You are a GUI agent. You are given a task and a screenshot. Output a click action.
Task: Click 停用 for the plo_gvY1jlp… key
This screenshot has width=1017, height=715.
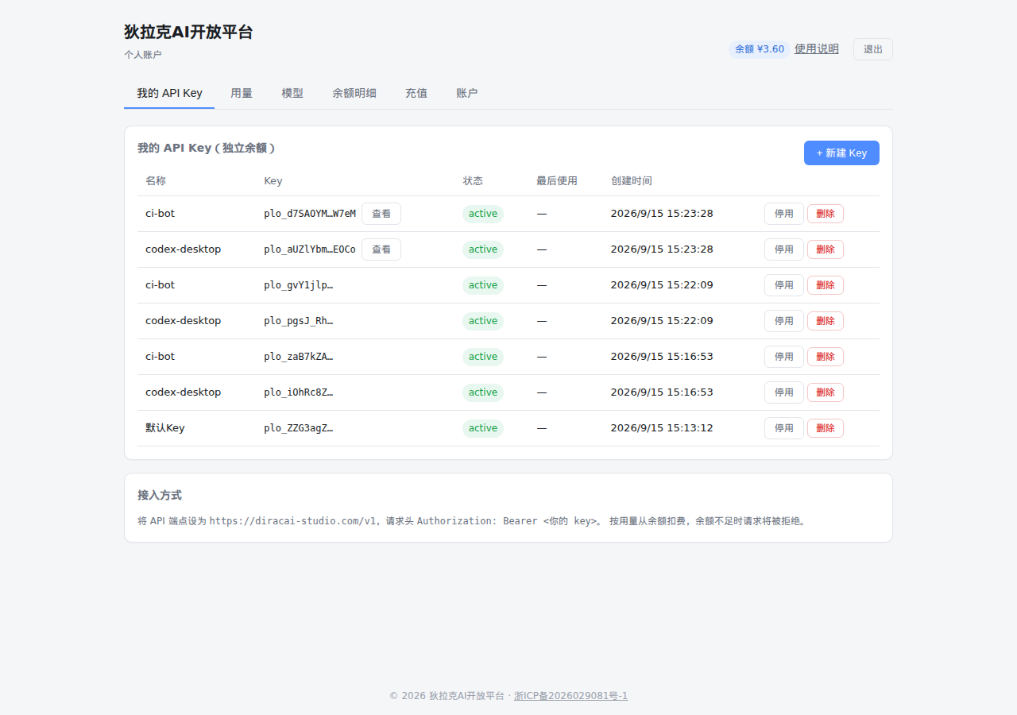coord(784,285)
